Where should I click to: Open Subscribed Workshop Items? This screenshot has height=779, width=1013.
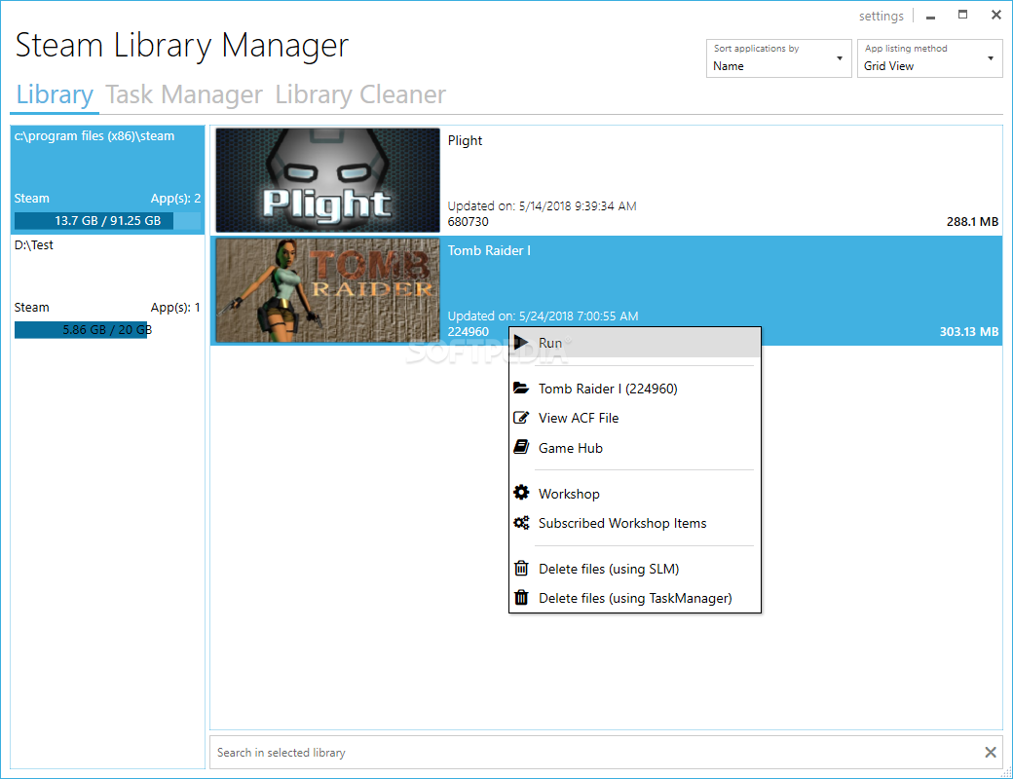(x=635, y=523)
